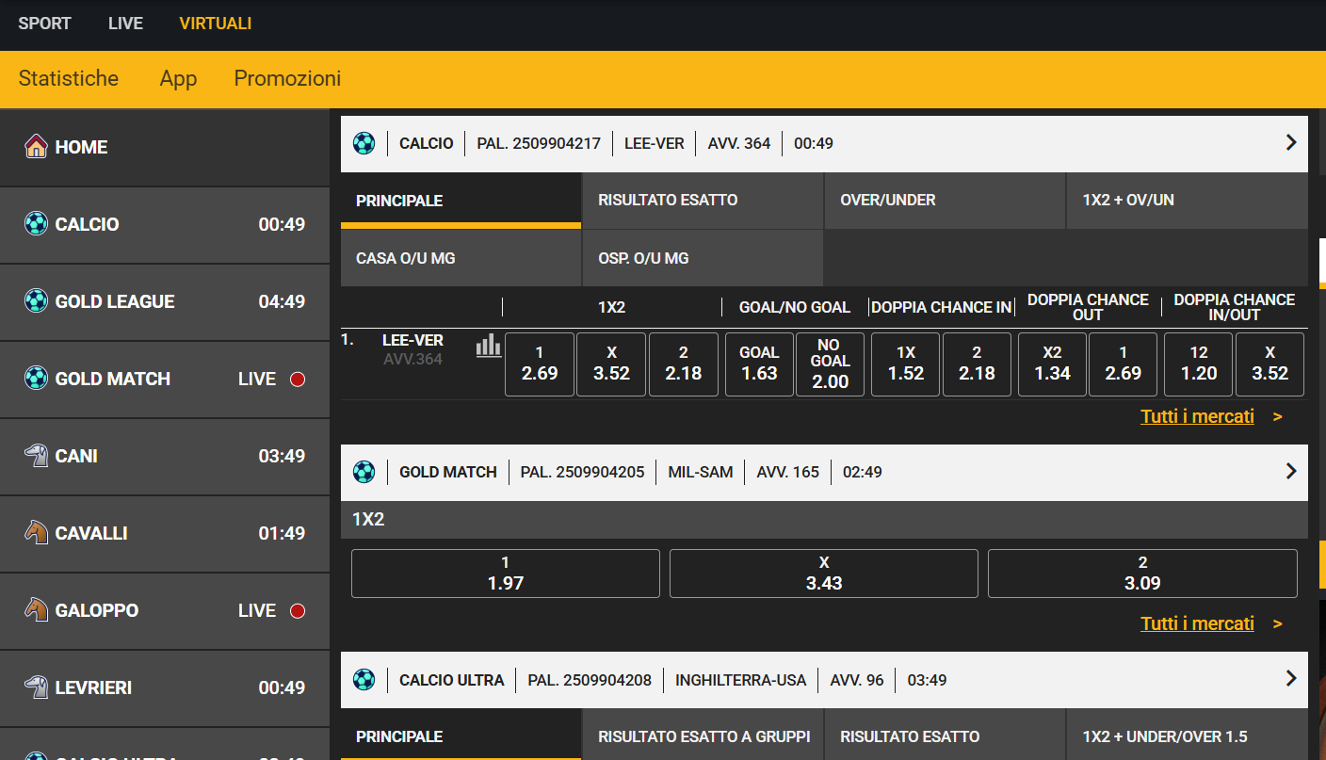
Task: Click the soccer ball in the GOLD MATCH header
Action: 364,472
